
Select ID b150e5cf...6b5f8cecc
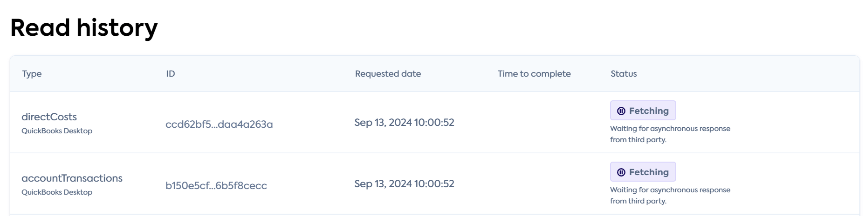[x=216, y=186]
